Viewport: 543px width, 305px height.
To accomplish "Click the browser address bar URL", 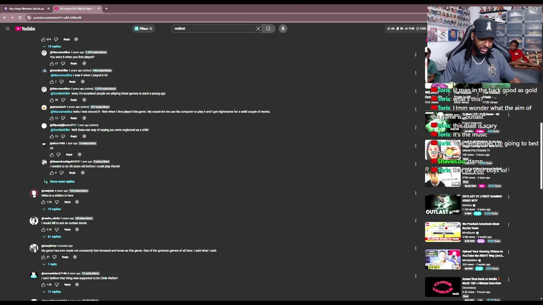I will tap(57, 17).
